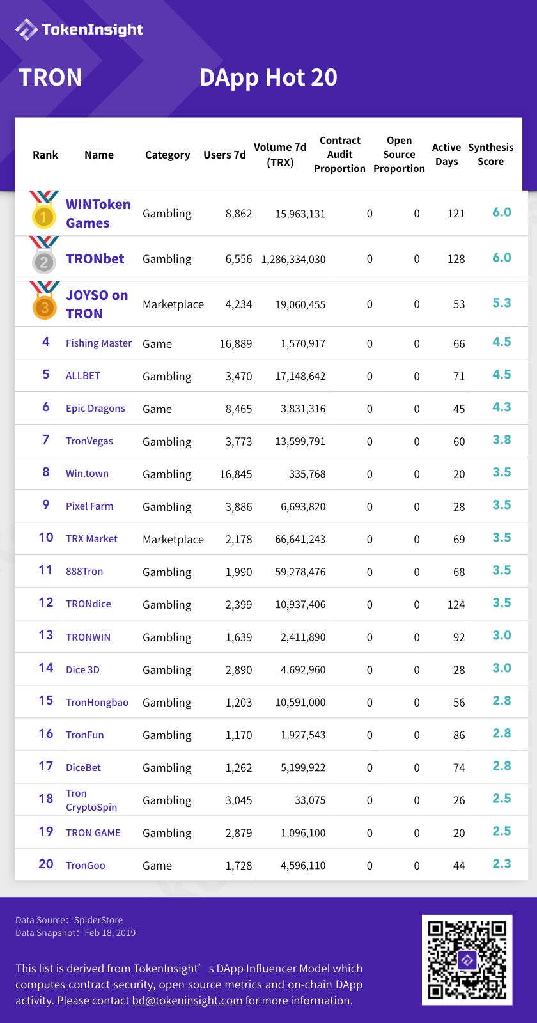Select the Tron CryptoSpin entry
The height and width of the screenshot is (1023, 537).
pos(91,800)
